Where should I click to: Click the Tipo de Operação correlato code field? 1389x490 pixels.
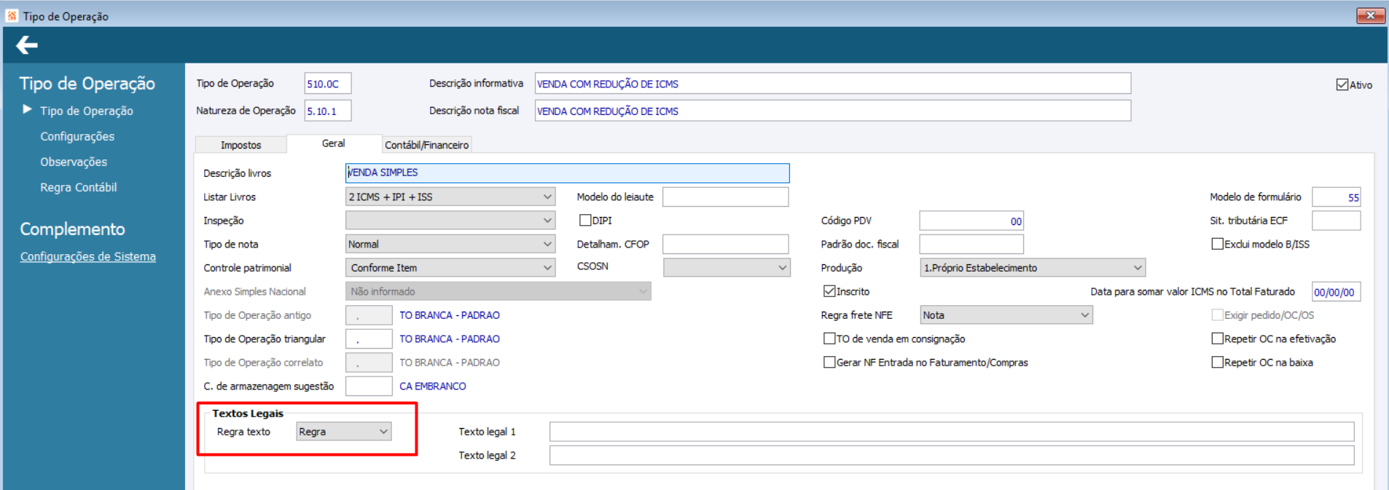click(369, 363)
